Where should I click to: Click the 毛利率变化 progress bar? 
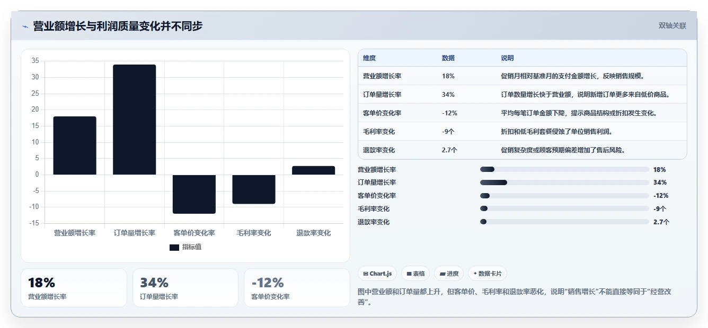564,209
